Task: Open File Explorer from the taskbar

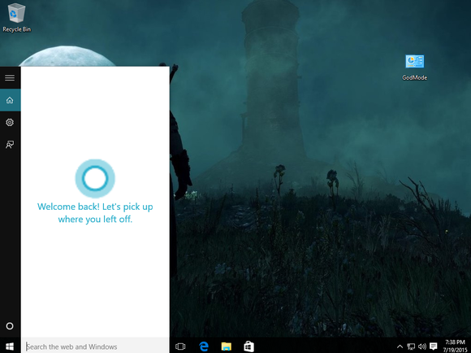Action: point(227,346)
